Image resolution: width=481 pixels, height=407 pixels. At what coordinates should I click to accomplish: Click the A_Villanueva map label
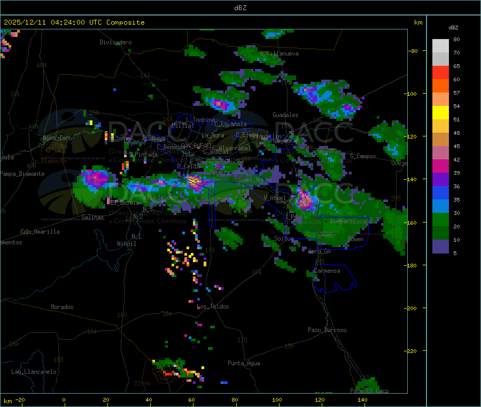(279, 53)
